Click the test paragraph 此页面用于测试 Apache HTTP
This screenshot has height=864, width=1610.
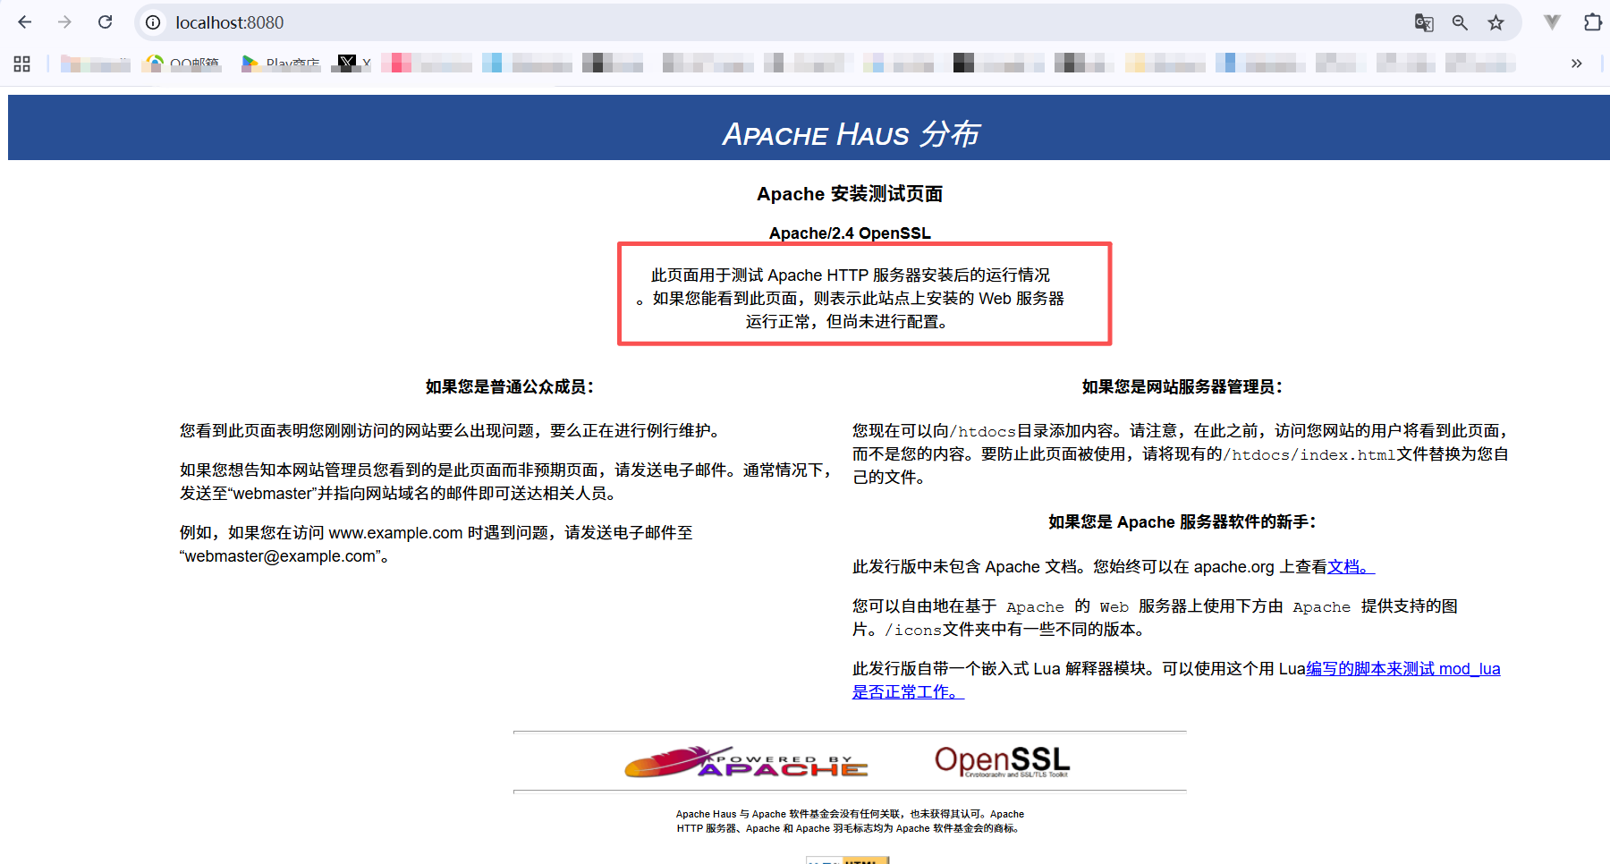coord(850,298)
